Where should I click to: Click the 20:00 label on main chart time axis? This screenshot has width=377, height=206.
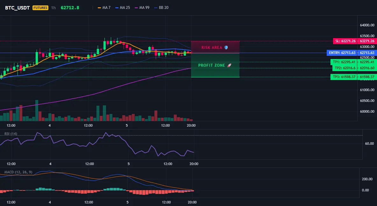coord(191,125)
